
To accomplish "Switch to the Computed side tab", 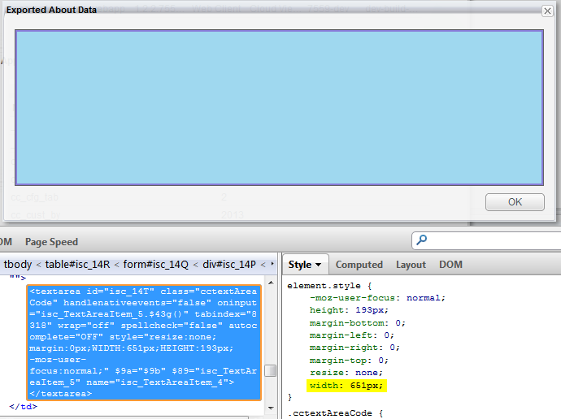I will (x=359, y=265).
